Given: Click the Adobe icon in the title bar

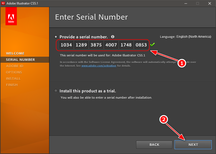Looking at the screenshot, I should (3, 3).
